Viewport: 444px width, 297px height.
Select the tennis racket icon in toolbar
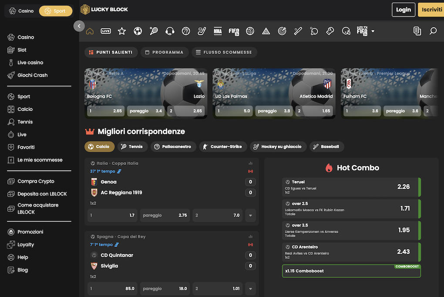pos(154,31)
